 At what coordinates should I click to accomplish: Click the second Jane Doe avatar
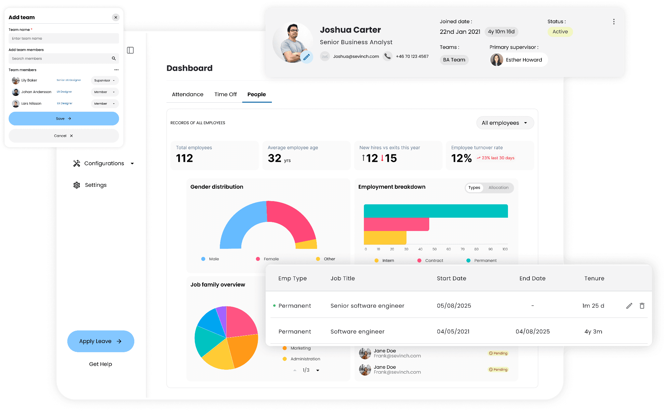(x=365, y=370)
